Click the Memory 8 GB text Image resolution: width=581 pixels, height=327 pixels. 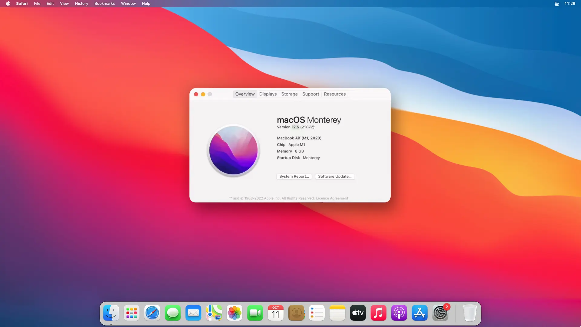point(290,151)
